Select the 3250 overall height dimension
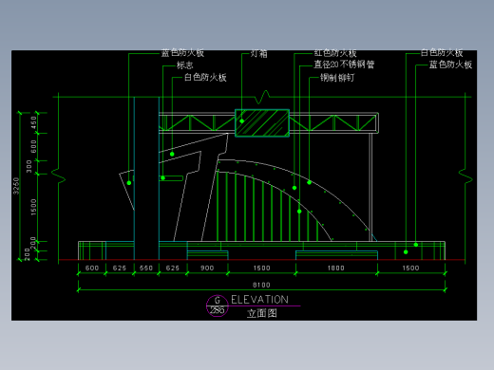Image resolution: width=494 pixels, height=370 pixels. coord(16,186)
